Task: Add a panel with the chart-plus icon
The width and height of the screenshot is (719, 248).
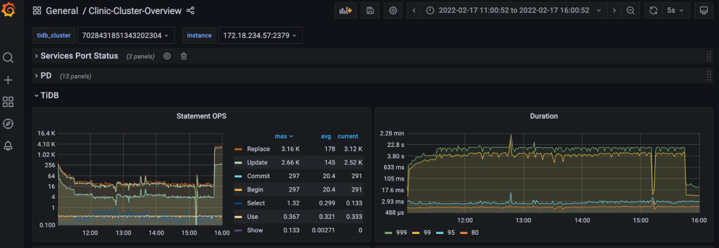Action: point(346,11)
